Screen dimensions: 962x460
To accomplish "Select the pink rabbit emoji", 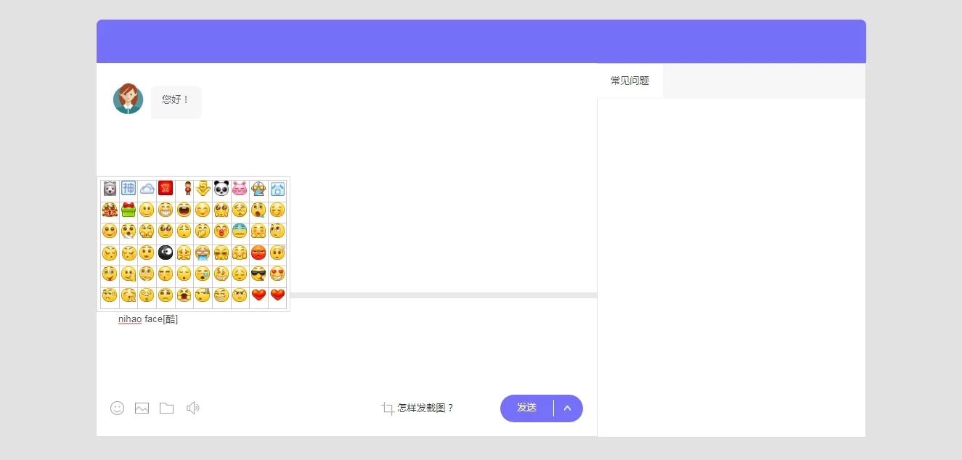I will [240, 189].
